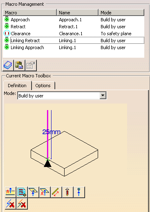Toggle the Approach macro status light
The width and height of the screenshot is (150, 212).
[7, 19]
